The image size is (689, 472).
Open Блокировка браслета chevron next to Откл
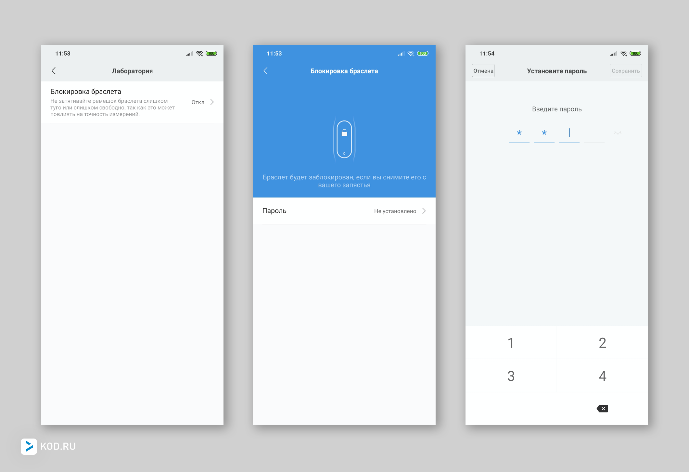click(212, 102)
